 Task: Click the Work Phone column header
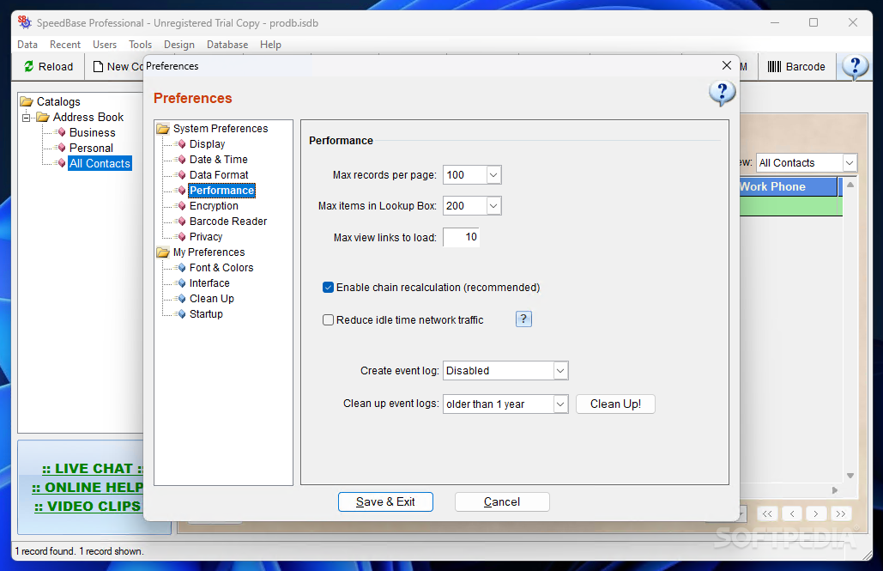point(789,186)
